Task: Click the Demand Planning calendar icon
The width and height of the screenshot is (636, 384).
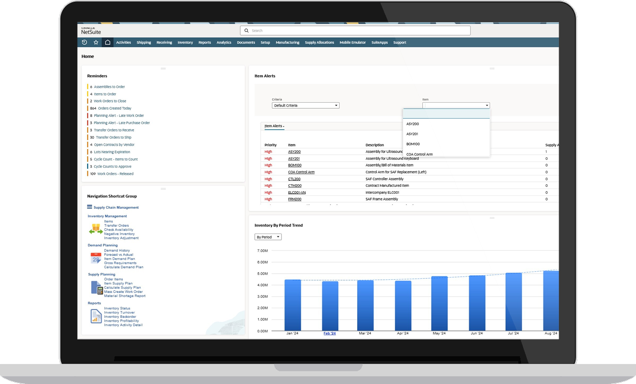Action: (96, 258)
